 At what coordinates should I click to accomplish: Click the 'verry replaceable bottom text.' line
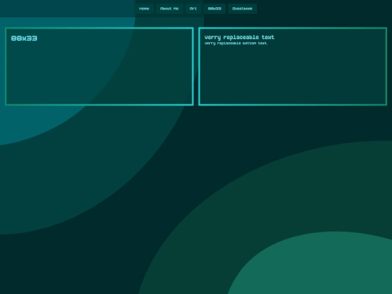(x=236, y=44)
